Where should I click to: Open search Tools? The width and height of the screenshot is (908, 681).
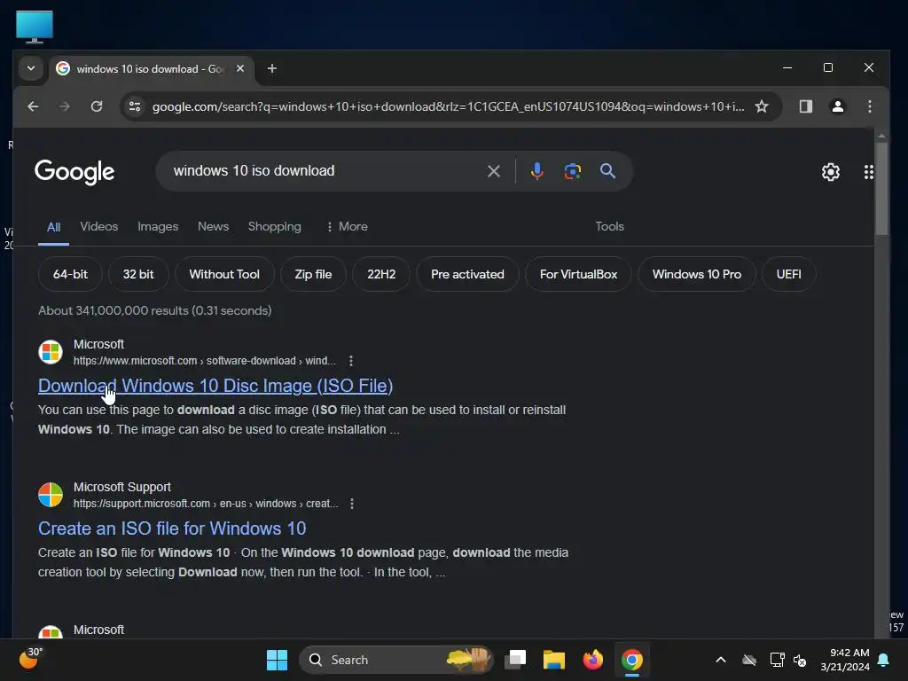609,226
